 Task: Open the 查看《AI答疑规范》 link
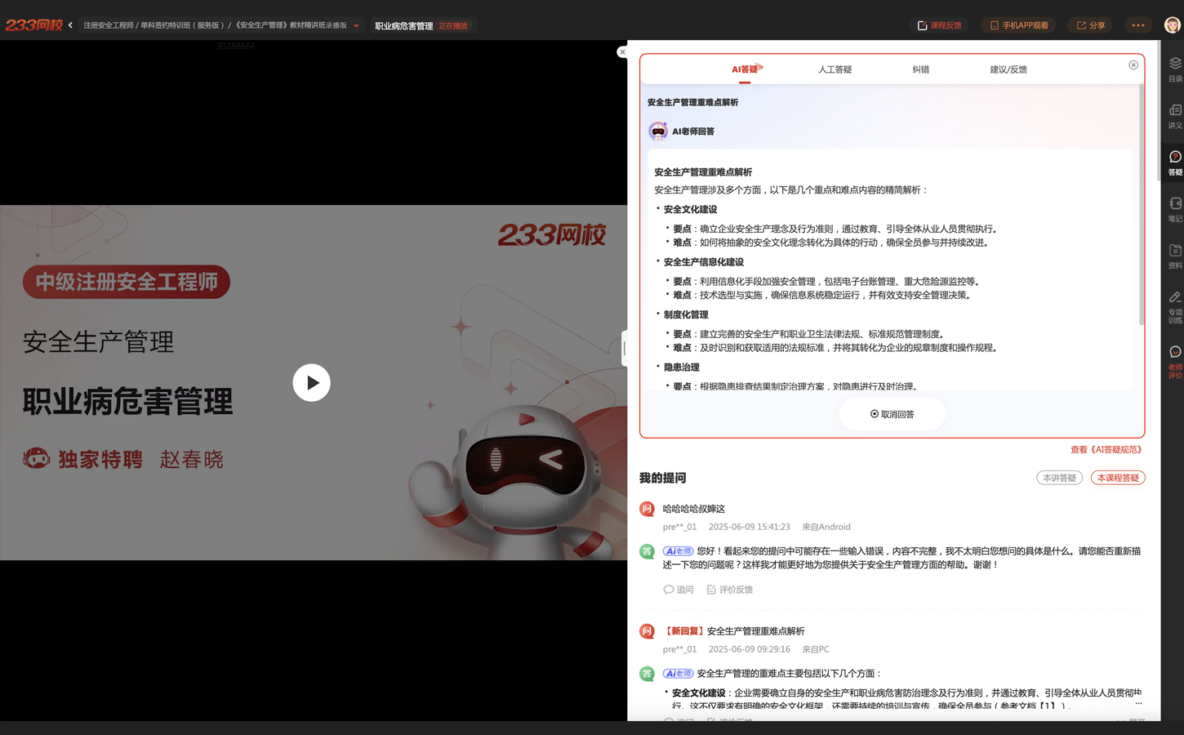[1106, 450]
